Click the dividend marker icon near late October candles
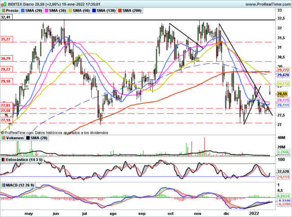 pyautogui.click(x=197, y=59)
